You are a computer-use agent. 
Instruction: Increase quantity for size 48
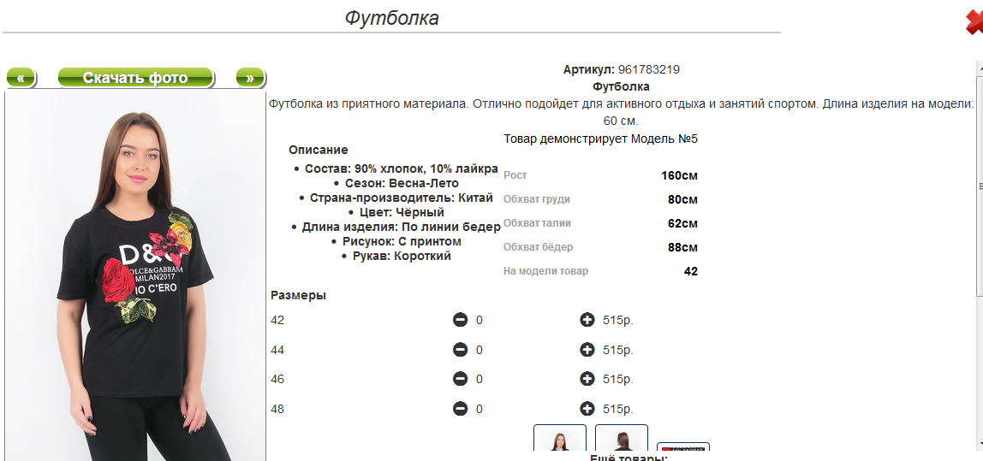pos(587,409)
